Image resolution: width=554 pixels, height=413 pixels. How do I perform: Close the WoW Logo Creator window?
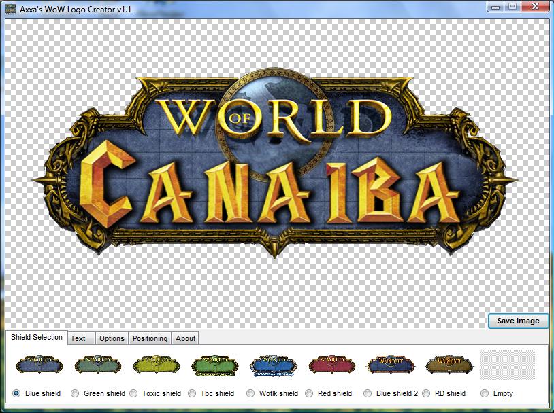(x=535, y=7)
